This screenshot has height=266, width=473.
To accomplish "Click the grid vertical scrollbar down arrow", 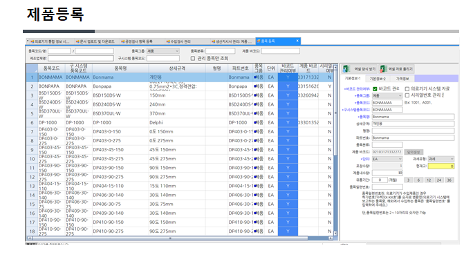I will [x=335, y=234].
